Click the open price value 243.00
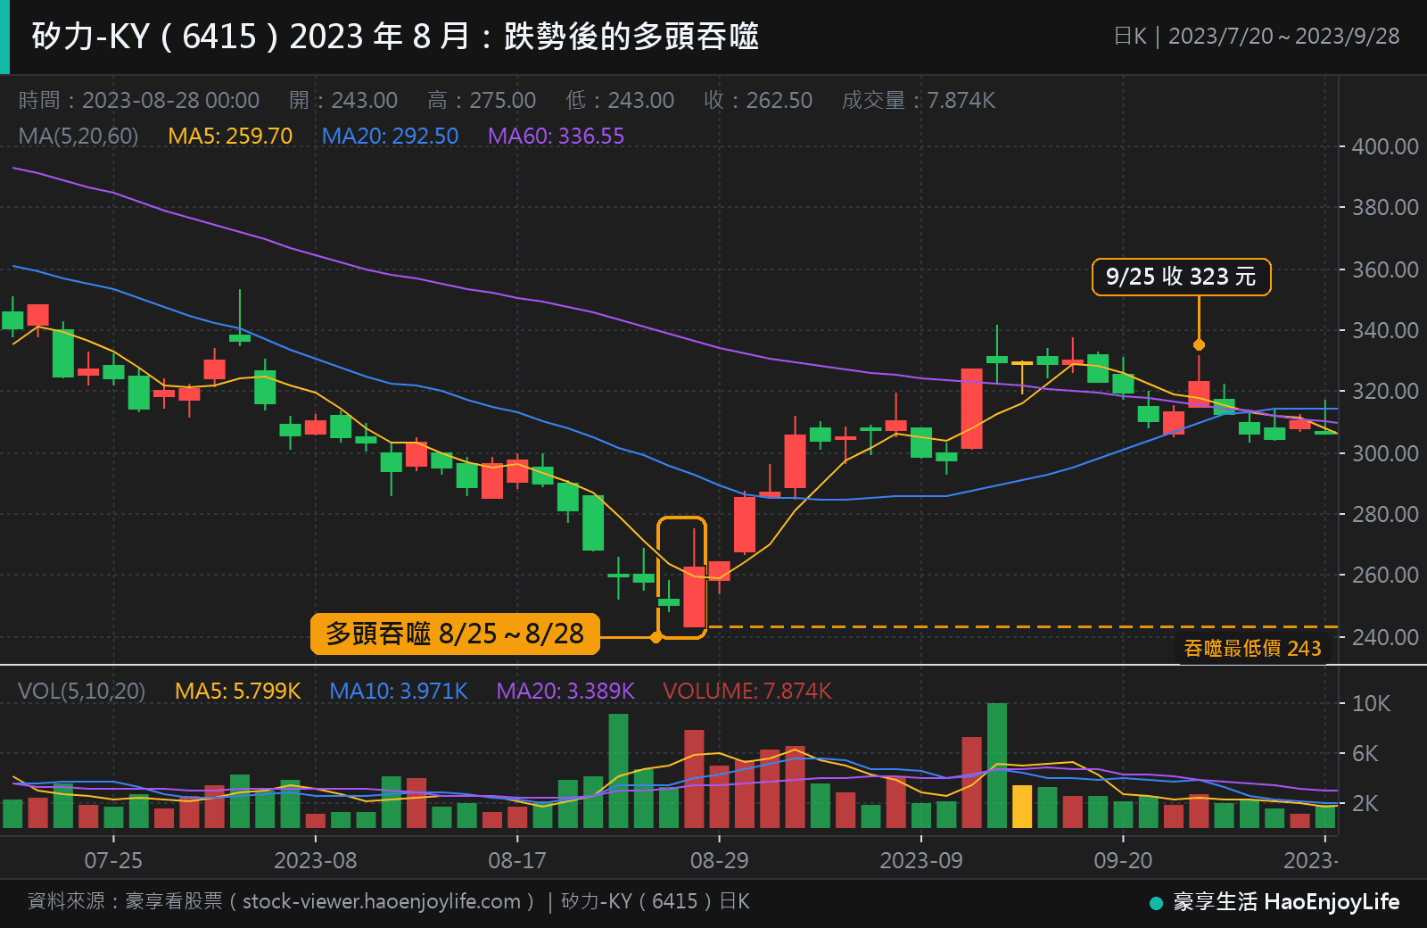This screenshot has width=1427, height=928. [364, 100]
